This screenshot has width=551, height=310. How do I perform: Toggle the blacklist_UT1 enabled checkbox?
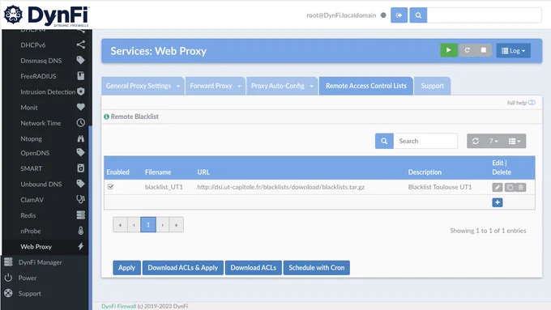click(x=110, y=187)
